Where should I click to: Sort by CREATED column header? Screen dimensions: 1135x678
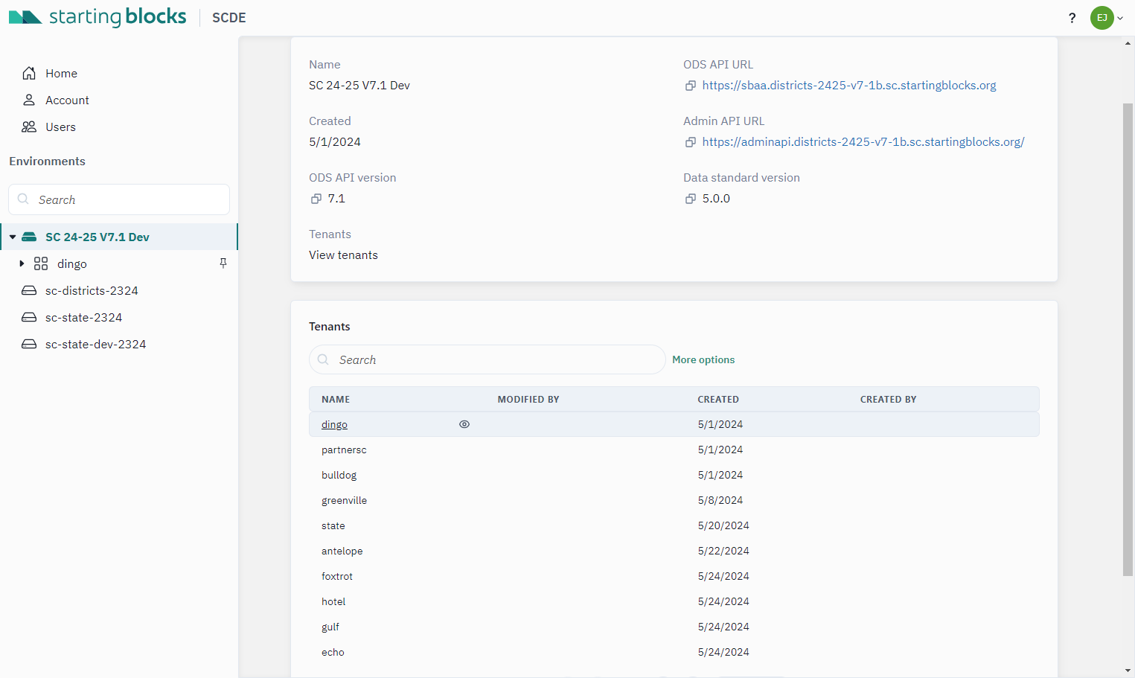pos(718,400)
